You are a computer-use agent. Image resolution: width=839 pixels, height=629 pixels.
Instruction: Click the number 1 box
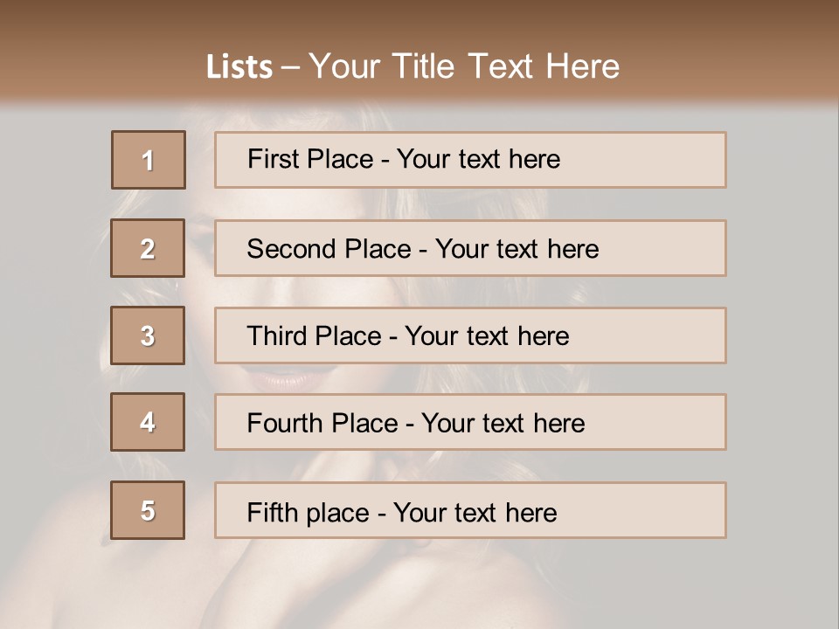(149, 160)
